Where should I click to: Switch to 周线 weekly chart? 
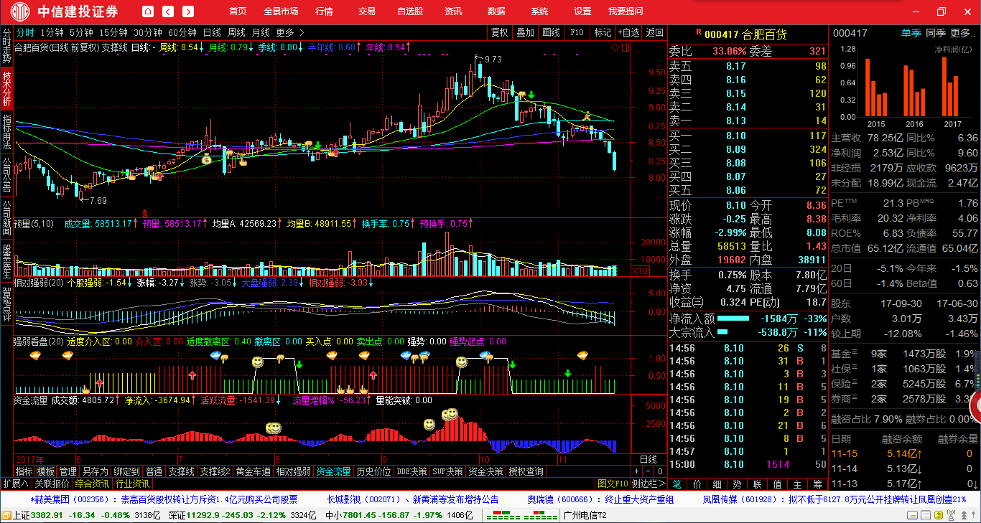(x=236, y=32)
